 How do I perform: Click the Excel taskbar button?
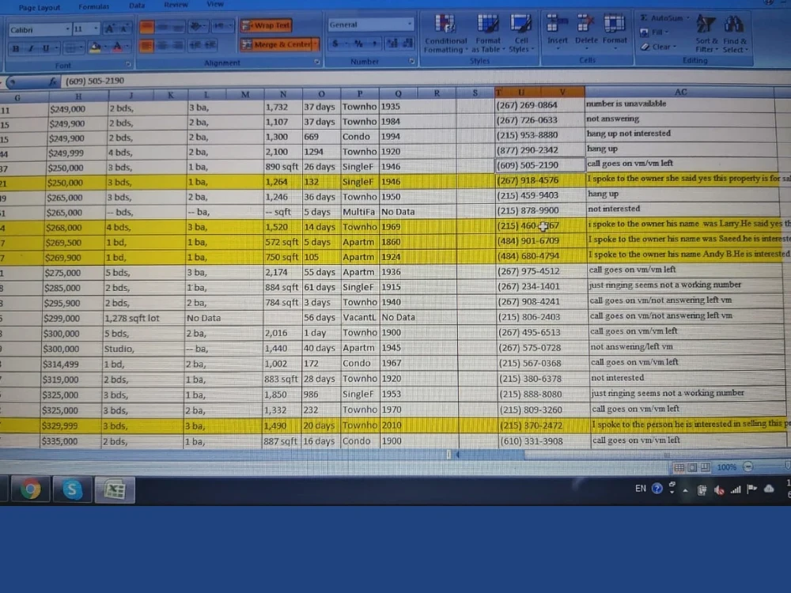[115, 489]
